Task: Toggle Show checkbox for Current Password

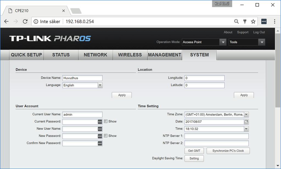Action: (x=106, y=121)
